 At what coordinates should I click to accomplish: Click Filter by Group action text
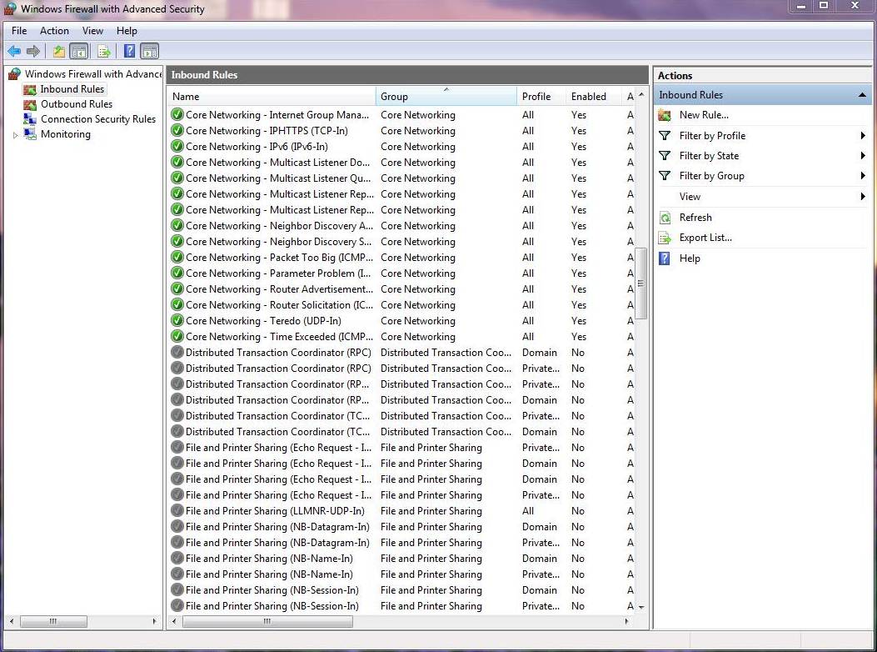tap(711, 176)
